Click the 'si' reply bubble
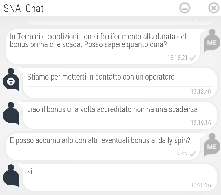The image size is (221, 195). pyautogui.click(x=120, y=178)
